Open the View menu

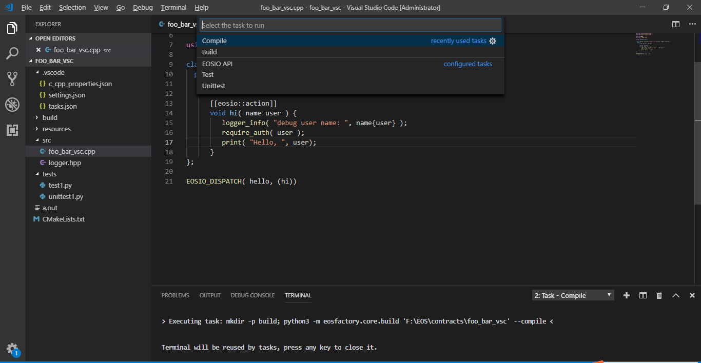101,7
